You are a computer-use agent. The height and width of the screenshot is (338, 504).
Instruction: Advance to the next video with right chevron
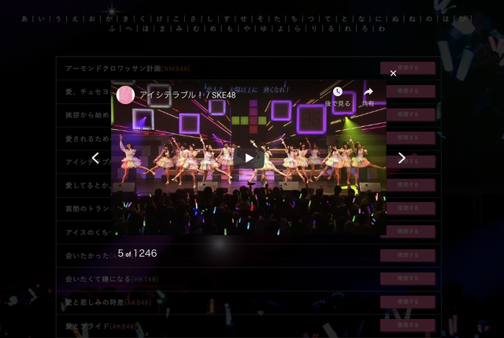pos(402,158)
